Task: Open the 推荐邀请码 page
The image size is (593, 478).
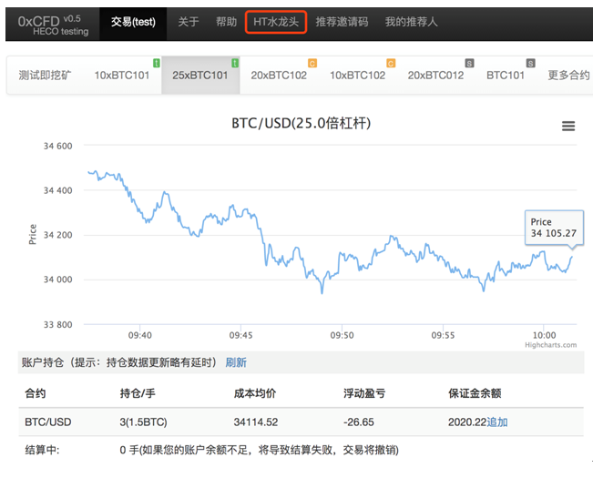Action: point(342,22)
